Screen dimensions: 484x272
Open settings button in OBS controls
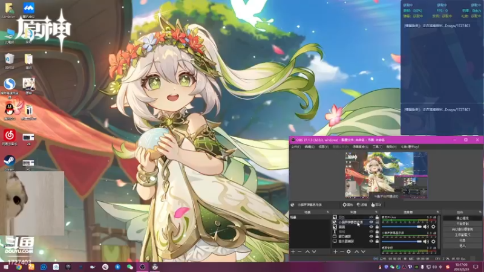pyautogui.click(x=462, y=240)
